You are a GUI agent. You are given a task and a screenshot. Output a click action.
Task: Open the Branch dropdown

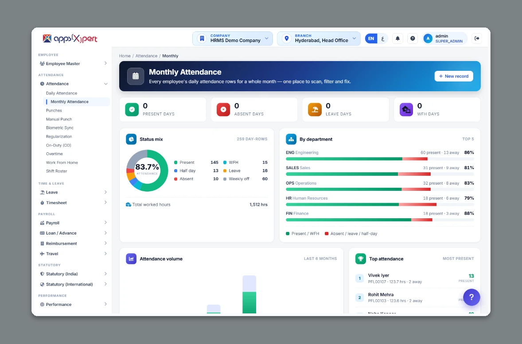tap(319, 39)
